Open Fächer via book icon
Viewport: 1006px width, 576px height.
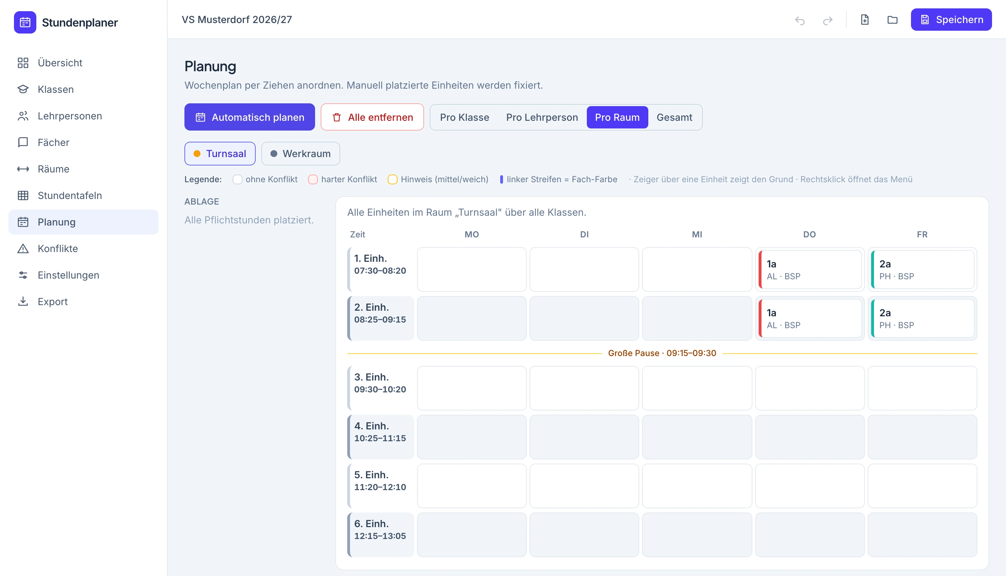click(x=23, y=142)
